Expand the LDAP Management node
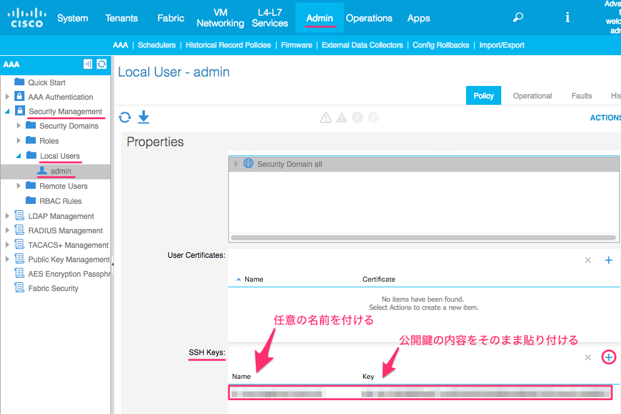Image resolution: width=621 pixels, height=414 pixels. click(7, 216)
